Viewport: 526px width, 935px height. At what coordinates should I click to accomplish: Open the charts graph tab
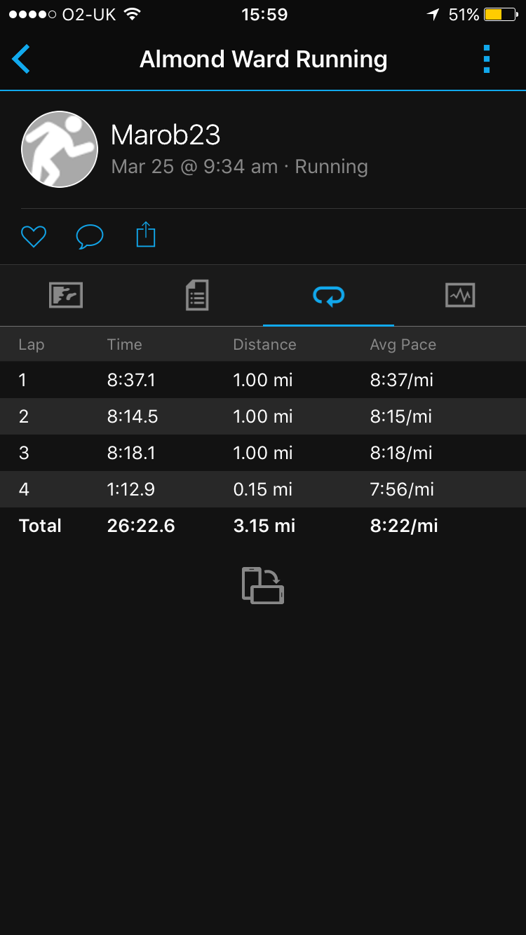click(460, 295)
